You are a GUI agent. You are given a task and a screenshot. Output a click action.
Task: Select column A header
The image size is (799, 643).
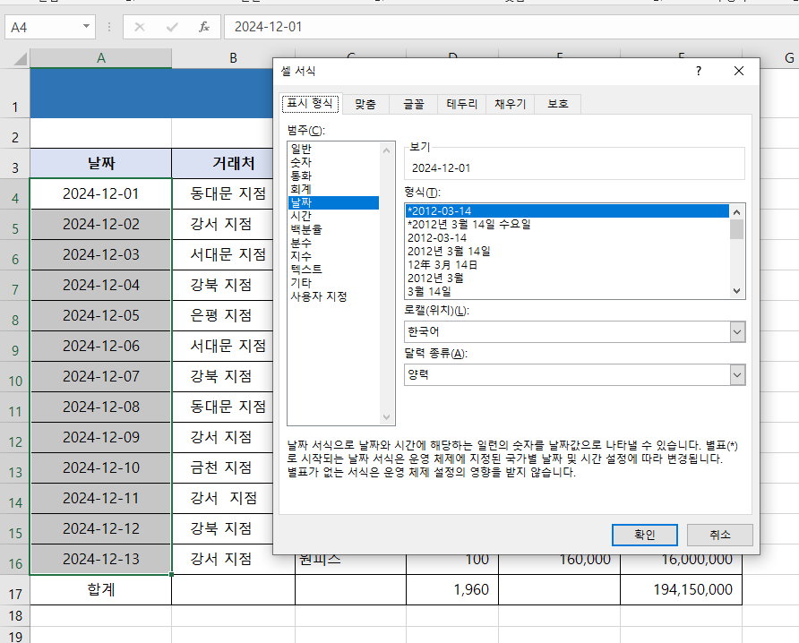[x=101, y=58]
